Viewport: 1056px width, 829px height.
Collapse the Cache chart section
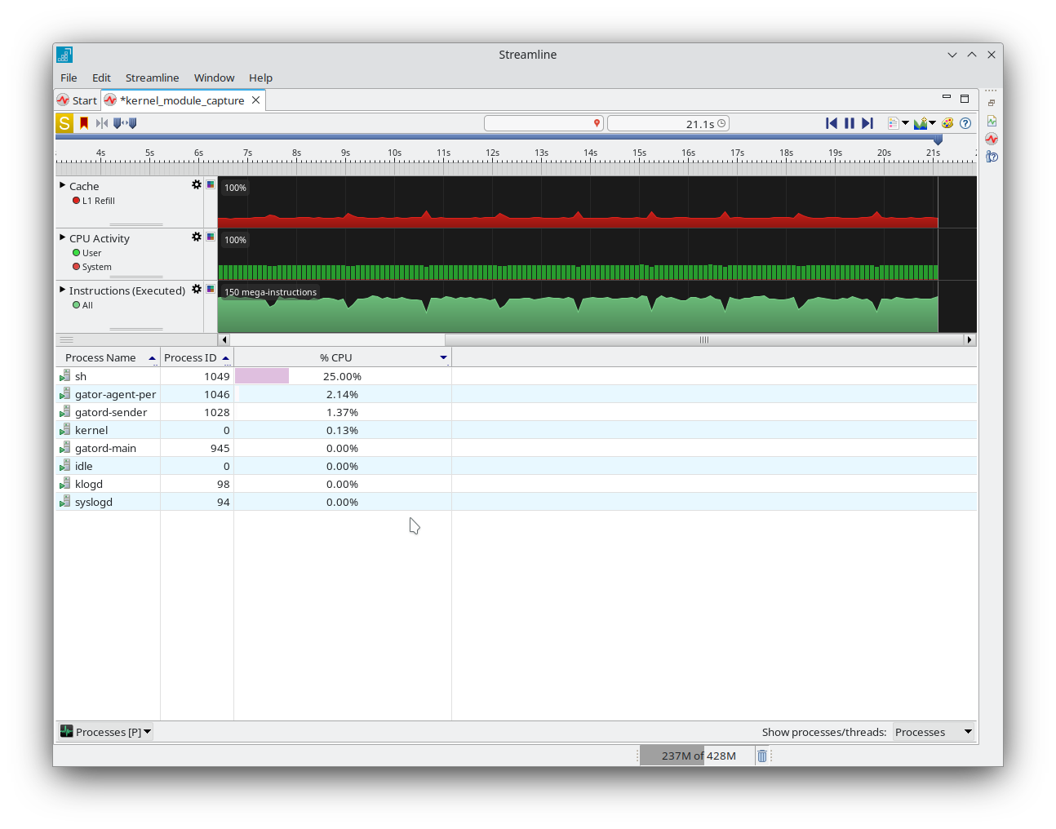[x=62, y=185]
